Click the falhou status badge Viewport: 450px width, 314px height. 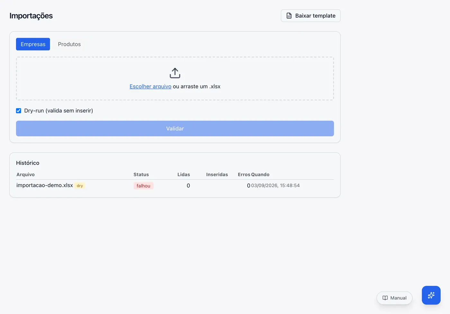pyautogui.click(x=143, y=186)
